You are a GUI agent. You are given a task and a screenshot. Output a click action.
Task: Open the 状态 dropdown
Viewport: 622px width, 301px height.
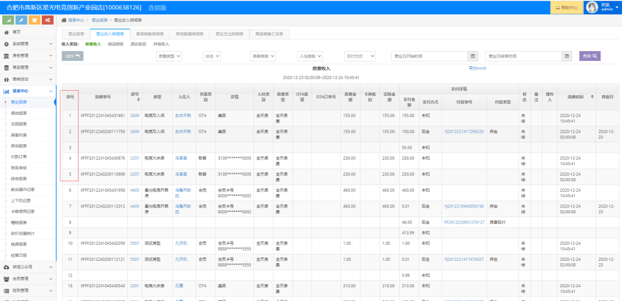(212, 56)
